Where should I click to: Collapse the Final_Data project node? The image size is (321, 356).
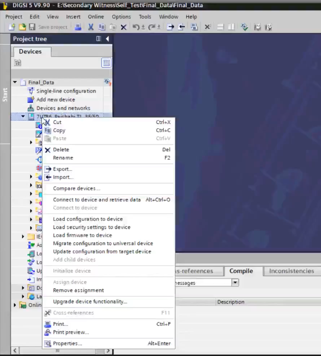coord(15,82)
